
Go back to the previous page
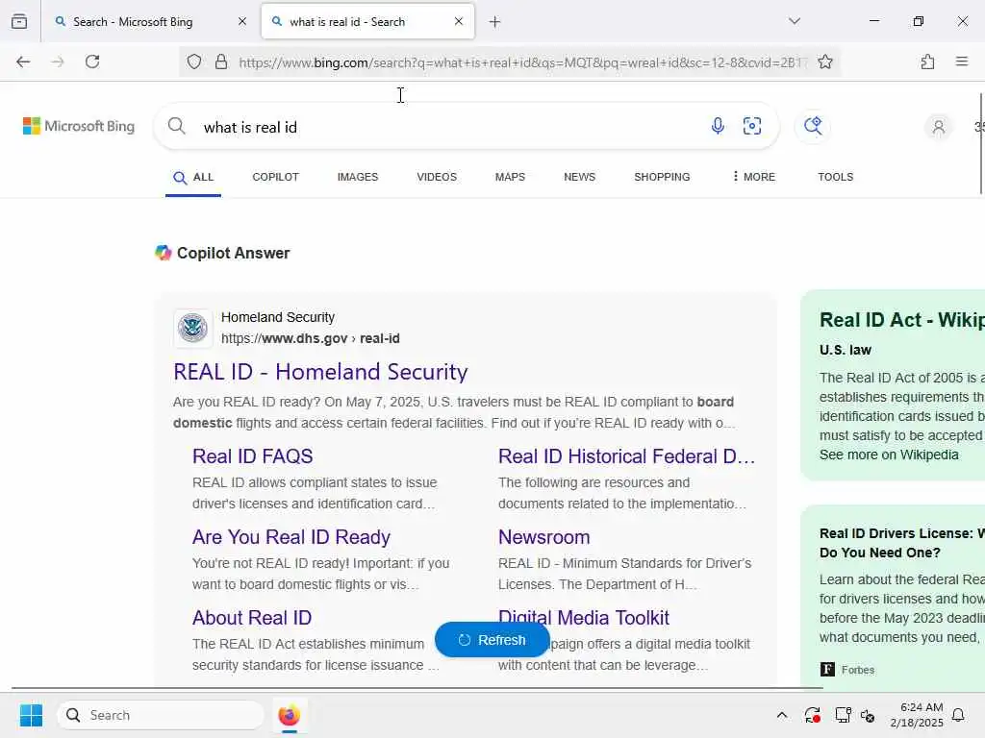click(x=23, y=61)
